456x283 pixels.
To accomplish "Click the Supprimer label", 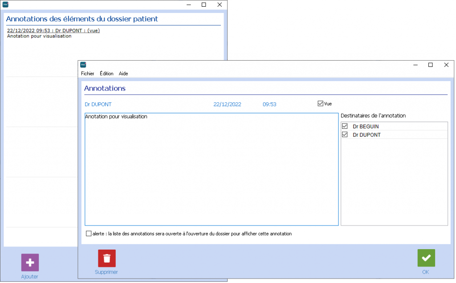I will [x=106, y=272].
